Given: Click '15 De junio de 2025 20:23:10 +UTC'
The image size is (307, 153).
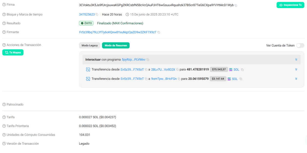Looking at the screenshot, I should [x=154, y=15].
